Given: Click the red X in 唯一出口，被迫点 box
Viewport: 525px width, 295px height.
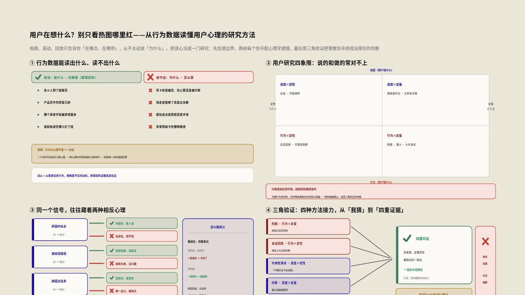Looking at the screenshot, I should click(112, 291).
